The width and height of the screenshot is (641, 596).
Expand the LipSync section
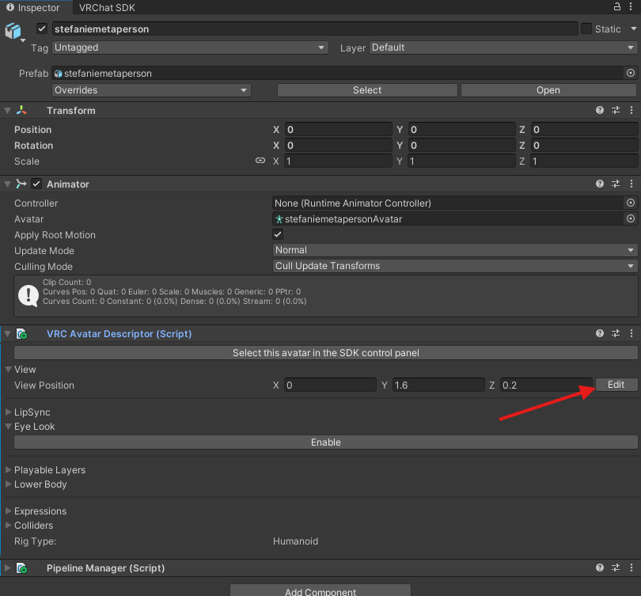click(x=8, y=412)
